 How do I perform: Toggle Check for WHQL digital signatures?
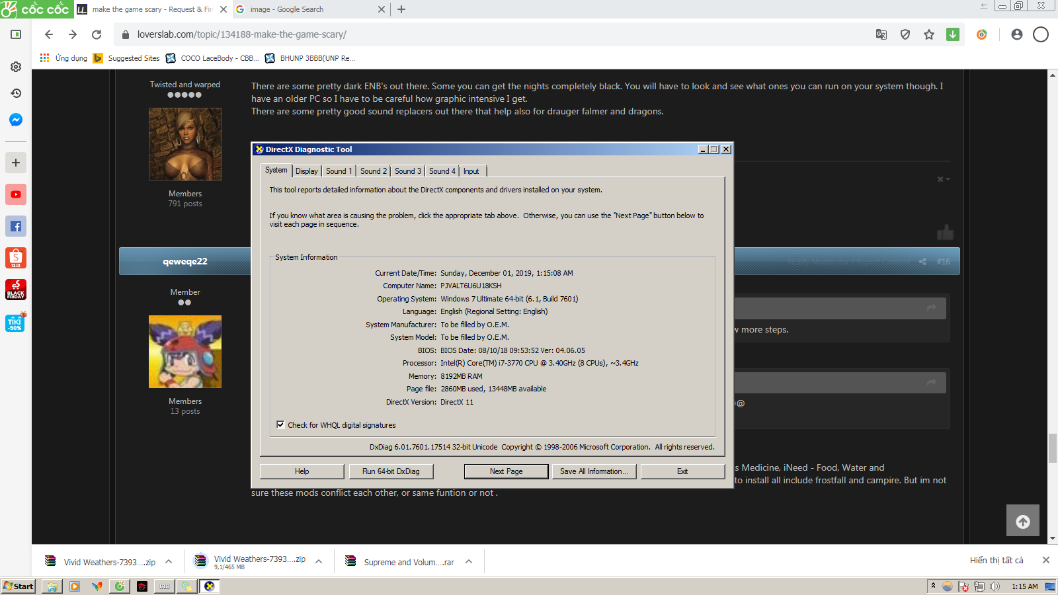point(280,425)
